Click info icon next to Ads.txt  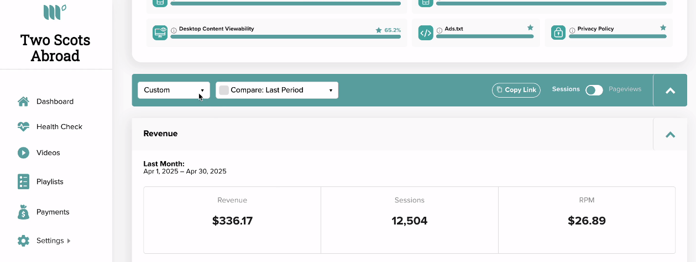click(x=439, y=30)
